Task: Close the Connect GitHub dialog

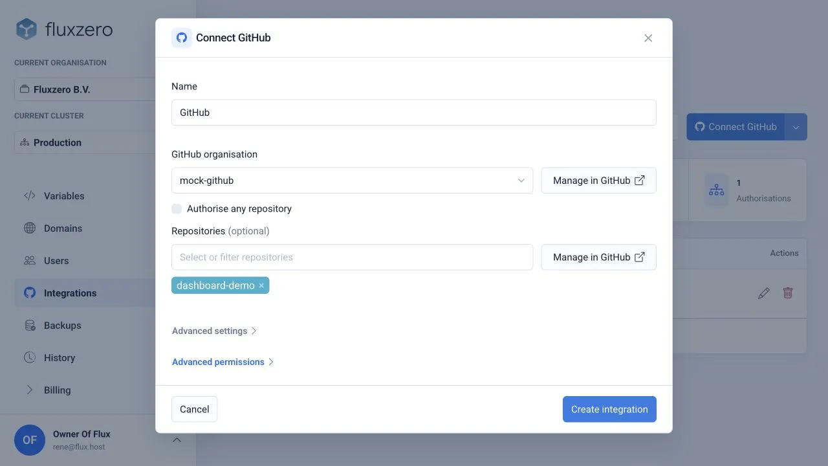Action: (648, 38)
